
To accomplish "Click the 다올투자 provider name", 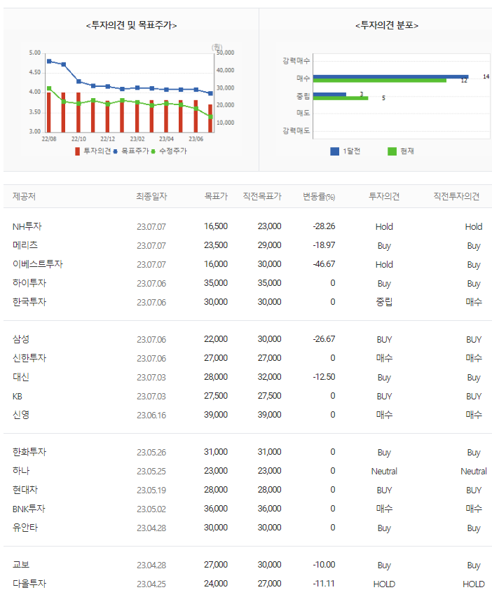I will tap(29, 584).
